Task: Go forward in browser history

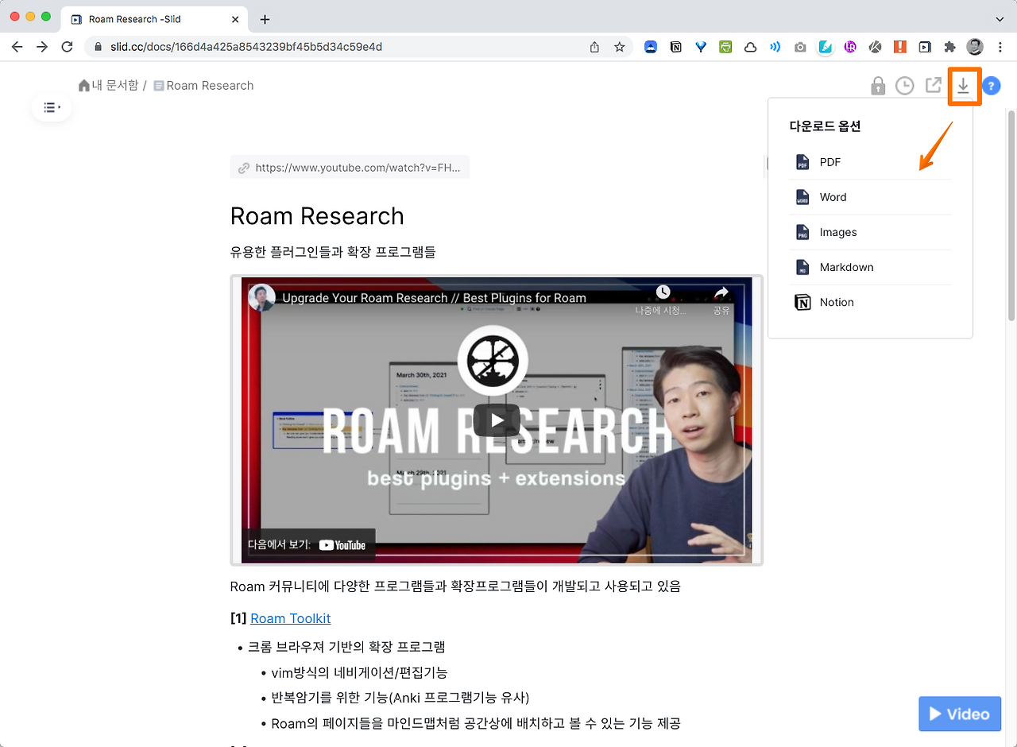Action: point(42,47)
